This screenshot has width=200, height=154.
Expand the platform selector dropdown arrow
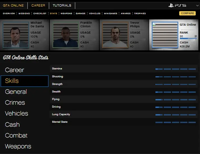coord(197,6)
